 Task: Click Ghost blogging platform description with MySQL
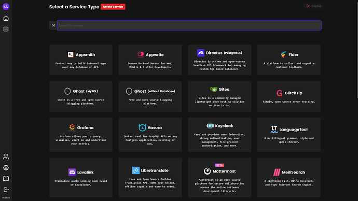pos(81,102)
